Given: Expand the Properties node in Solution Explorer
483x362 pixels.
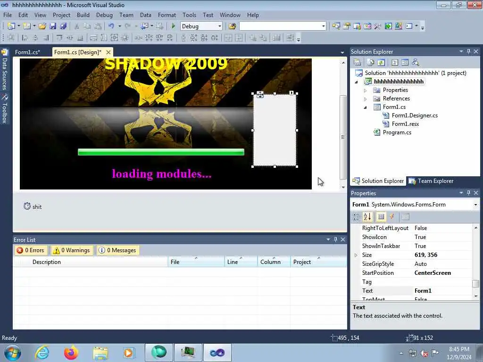Looking at the screenshot, I should pos(366,90).
